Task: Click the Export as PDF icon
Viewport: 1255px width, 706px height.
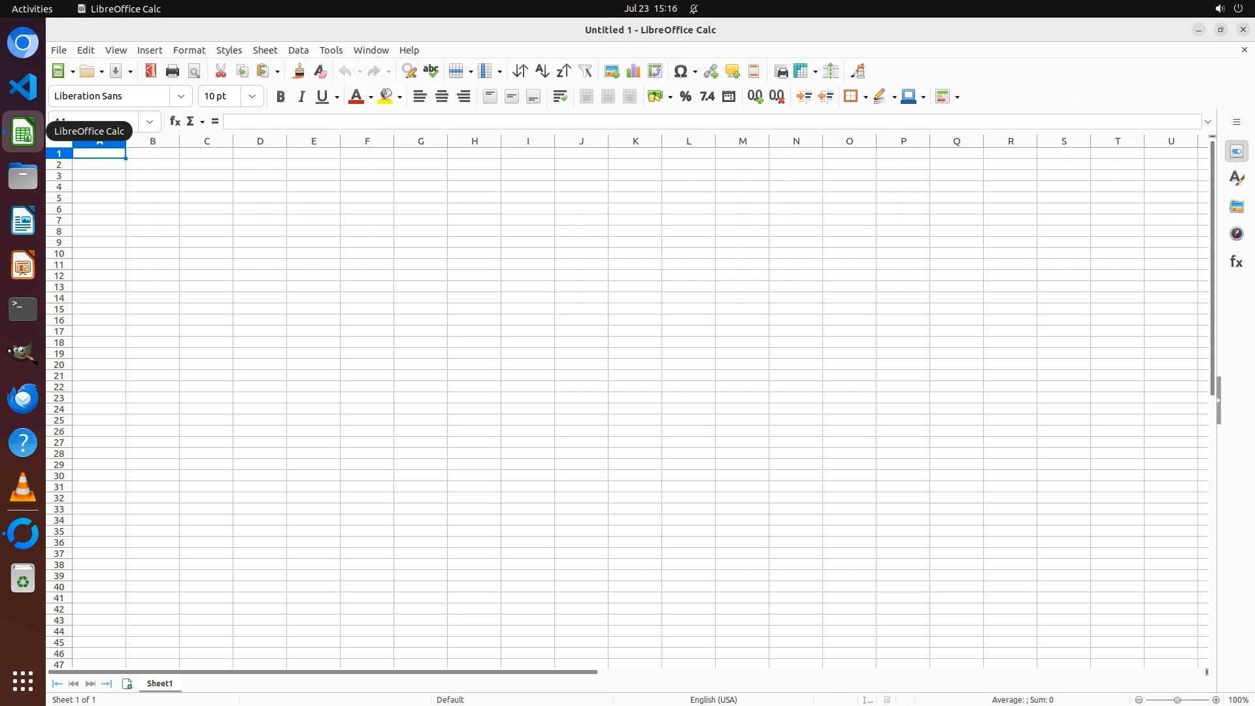Action: click(151, 71)
